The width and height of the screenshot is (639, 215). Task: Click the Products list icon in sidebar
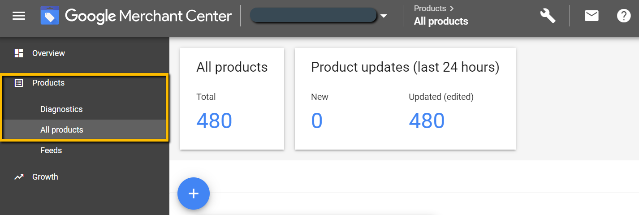coord(19,83)
